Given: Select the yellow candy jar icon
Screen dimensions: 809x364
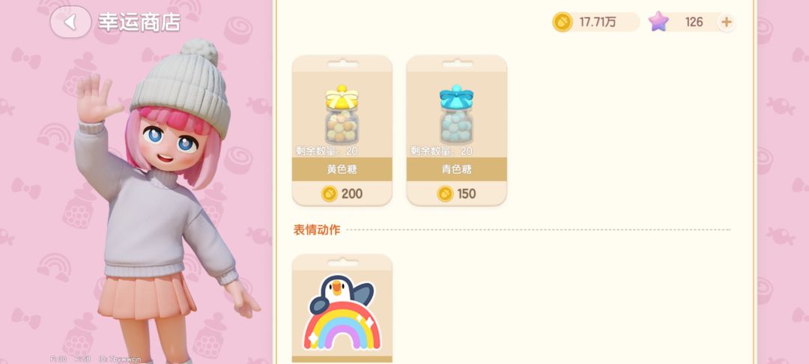Looking at the screenshot, I should point(342,115).
